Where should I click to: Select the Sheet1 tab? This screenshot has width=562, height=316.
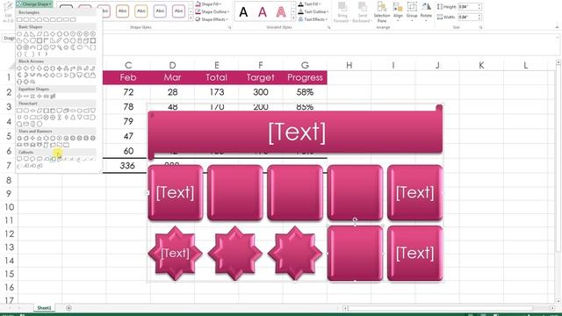click(x=44, y=308)
